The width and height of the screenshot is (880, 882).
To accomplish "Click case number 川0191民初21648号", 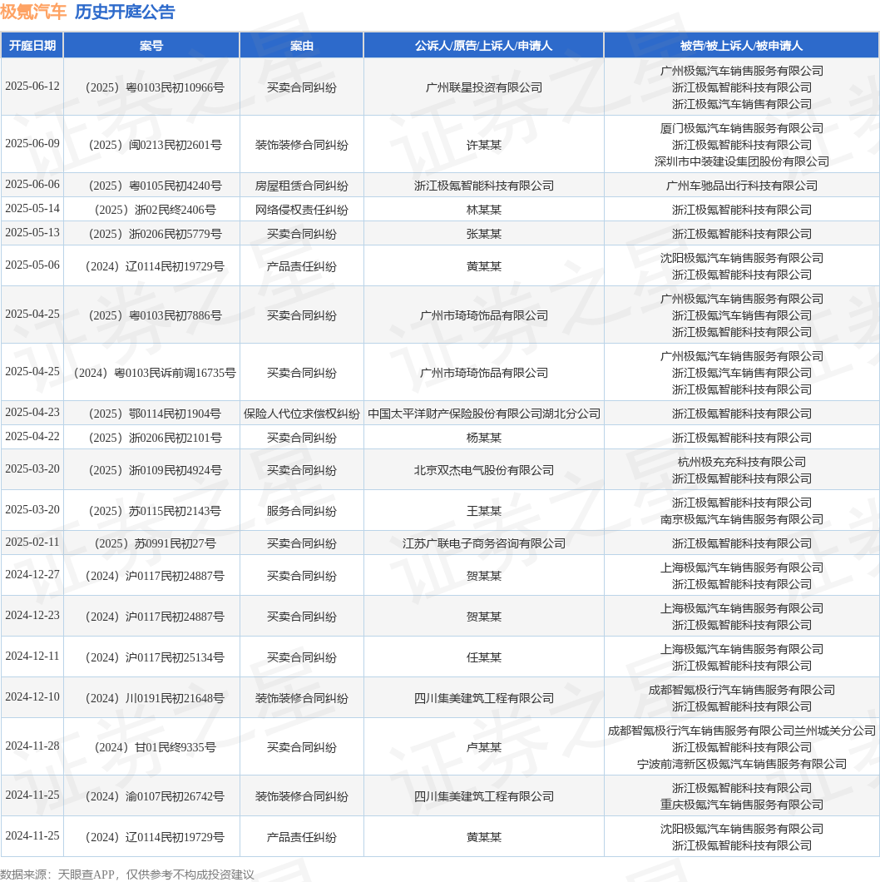I will [175, 698].
